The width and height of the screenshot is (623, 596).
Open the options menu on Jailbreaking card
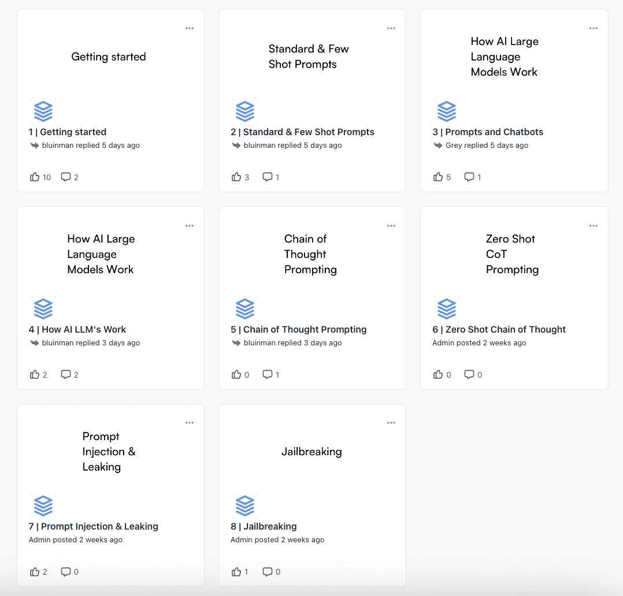click(391, 422)
